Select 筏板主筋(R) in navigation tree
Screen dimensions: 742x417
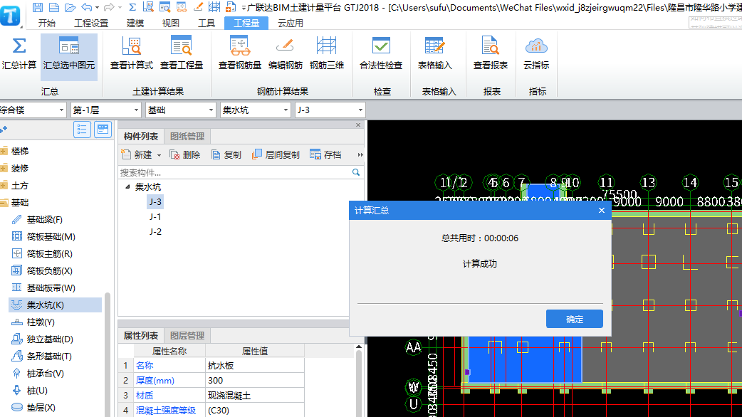coord(49,254)
